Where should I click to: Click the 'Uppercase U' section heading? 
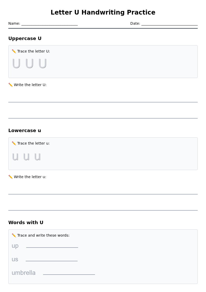click(x=25, y=38)
